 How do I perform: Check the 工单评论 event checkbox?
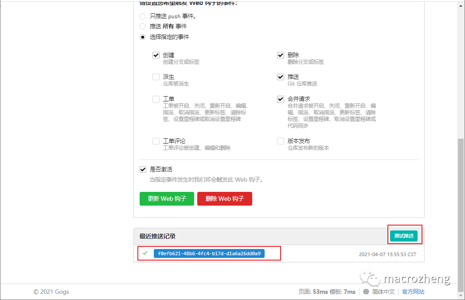[x=156, y=141]
